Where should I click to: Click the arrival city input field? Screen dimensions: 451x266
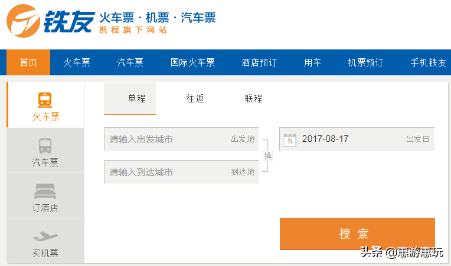[168, 172]
